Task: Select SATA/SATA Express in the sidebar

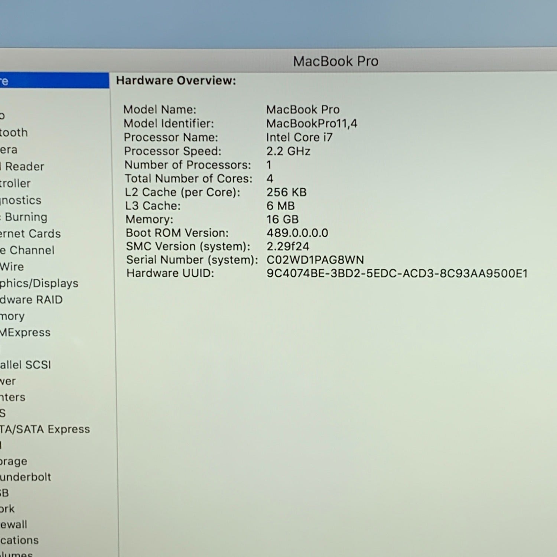Action: (x=45, y=429)
